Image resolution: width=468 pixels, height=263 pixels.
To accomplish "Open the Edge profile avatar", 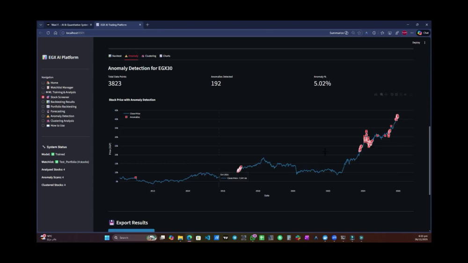I will tap(405, 33).
